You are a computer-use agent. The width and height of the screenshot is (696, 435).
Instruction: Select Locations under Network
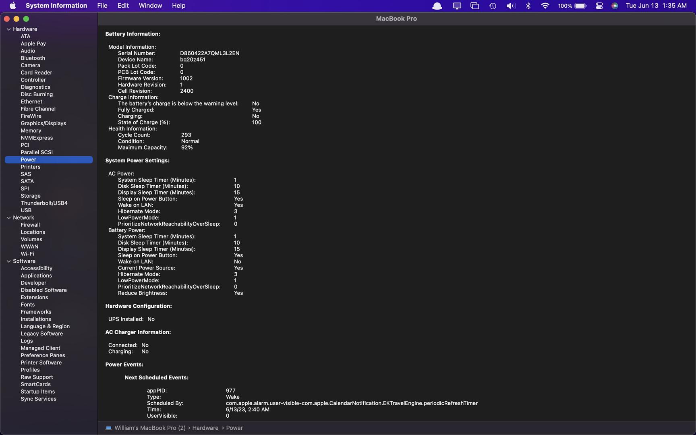(33, 232)
